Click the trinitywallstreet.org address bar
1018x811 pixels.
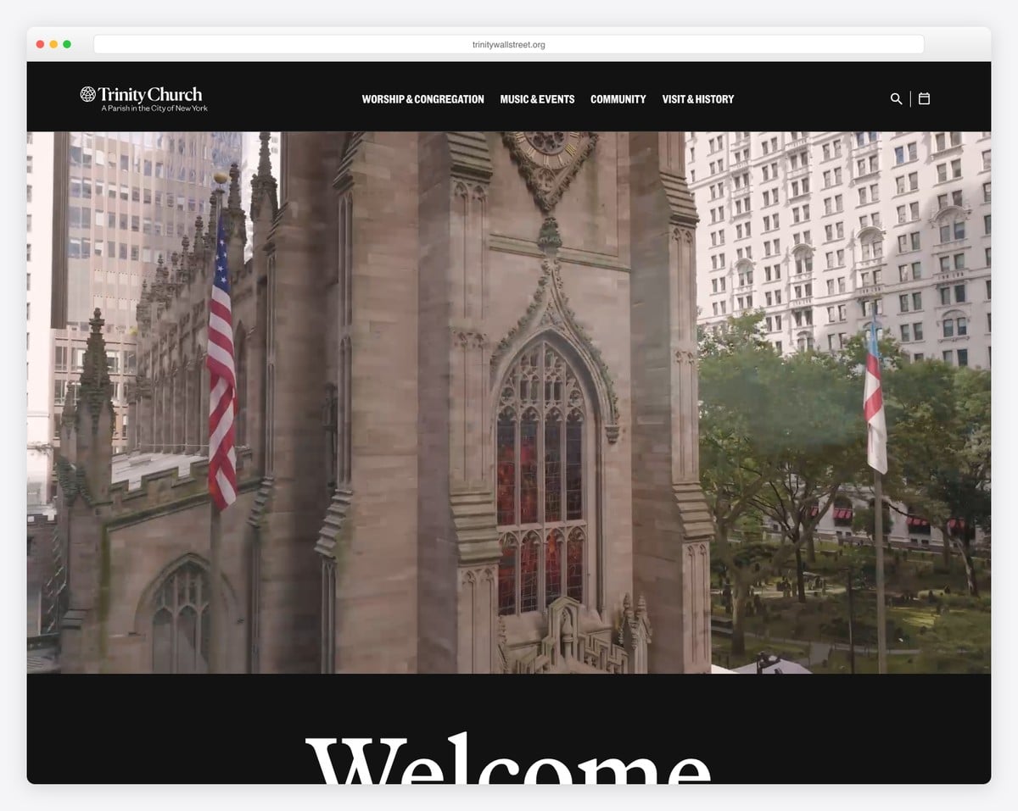click(x=509, y=44)
